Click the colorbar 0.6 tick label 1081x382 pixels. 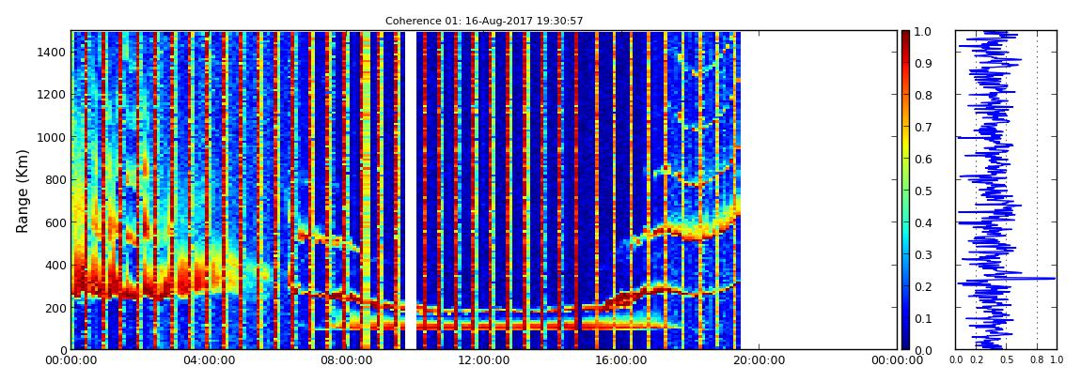click(x=922, y=159)
